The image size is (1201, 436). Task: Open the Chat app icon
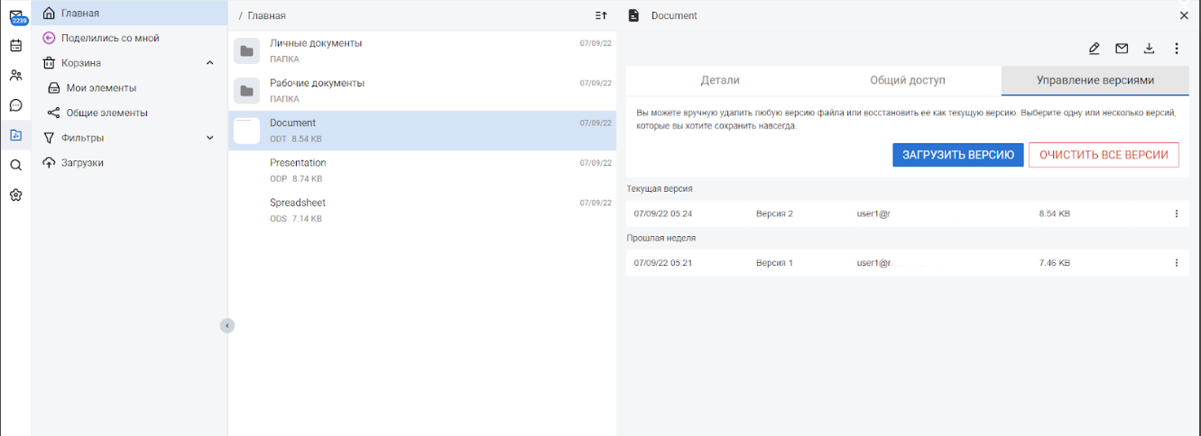[x=15, y=105]
